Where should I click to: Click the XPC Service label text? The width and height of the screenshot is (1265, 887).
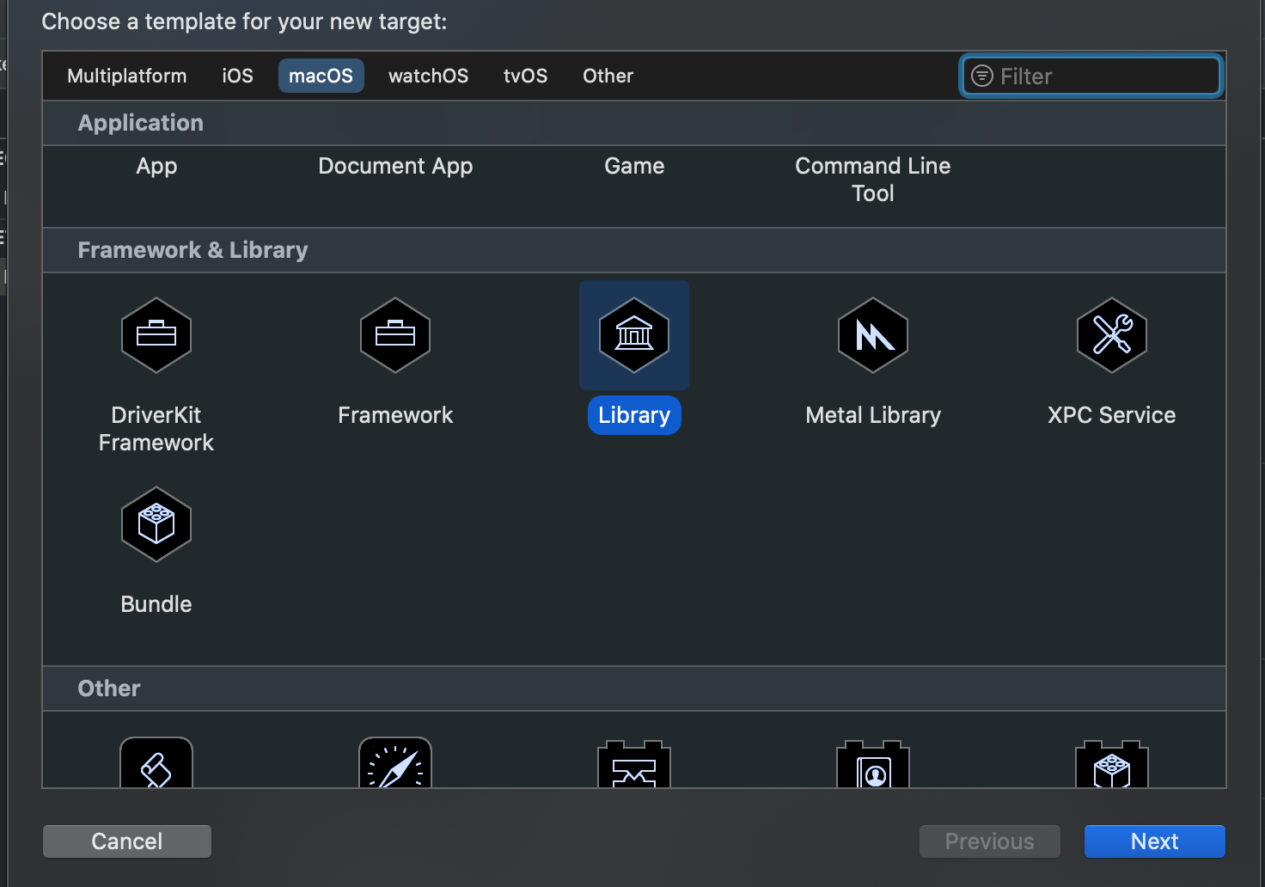click(x=1112, y=415)
